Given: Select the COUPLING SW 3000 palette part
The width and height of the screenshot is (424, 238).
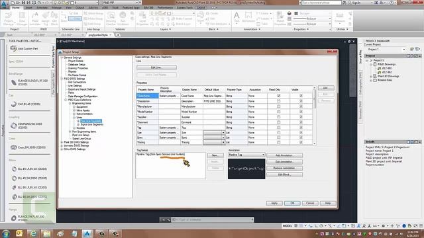Looking at the screenshot, I should pyautogui.click(x=26, y=126).
